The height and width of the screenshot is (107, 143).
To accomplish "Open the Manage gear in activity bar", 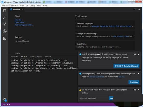I will click(5, 99).
